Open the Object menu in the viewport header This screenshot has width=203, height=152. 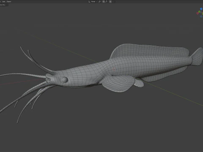click(x=9, y=2)
